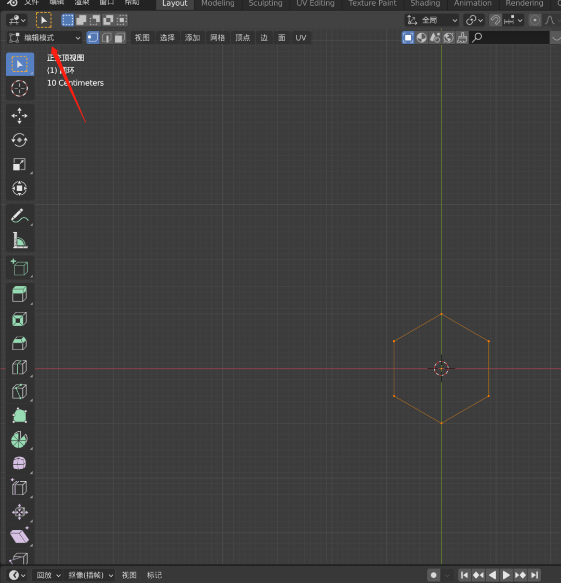Click the play animation button
The width and height of the screenshot is (561, 583).
tap(506, 575)
